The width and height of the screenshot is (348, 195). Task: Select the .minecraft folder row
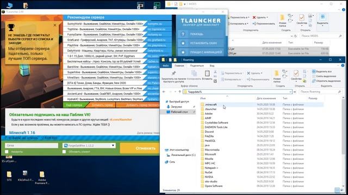point(262,105)
